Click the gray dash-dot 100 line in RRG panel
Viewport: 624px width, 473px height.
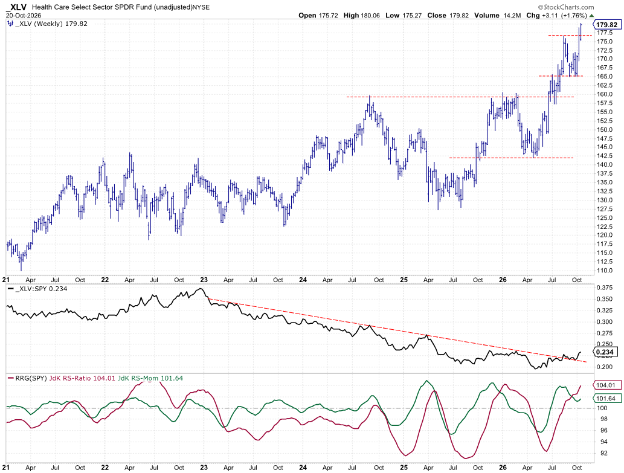coord(300,408)
